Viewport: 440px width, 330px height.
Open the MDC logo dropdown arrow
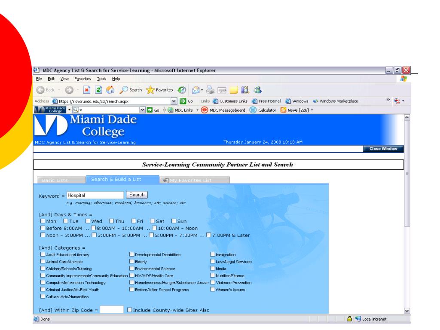click(x=69, y=110)
